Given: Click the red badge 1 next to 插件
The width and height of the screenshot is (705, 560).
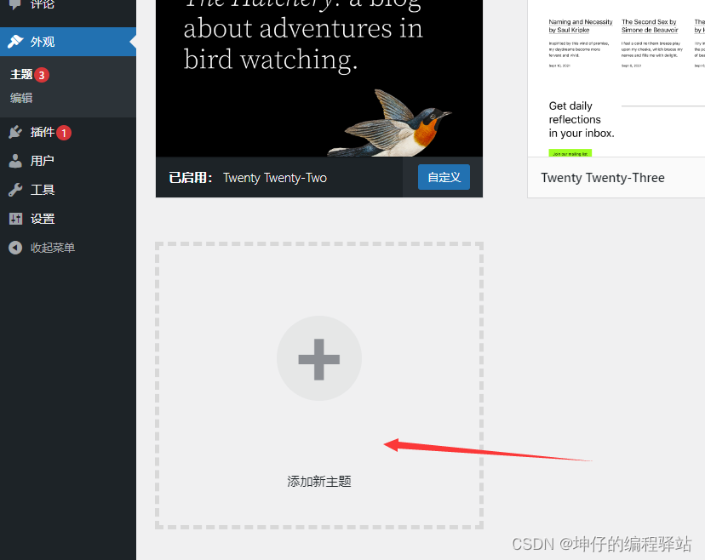Looking at the screenshot, I should click(64, 133).
